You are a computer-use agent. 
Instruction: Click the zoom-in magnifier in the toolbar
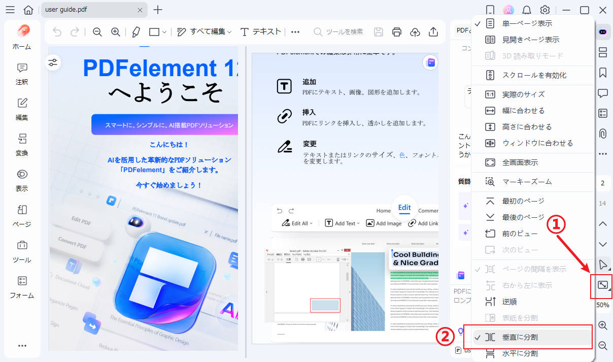115,31
